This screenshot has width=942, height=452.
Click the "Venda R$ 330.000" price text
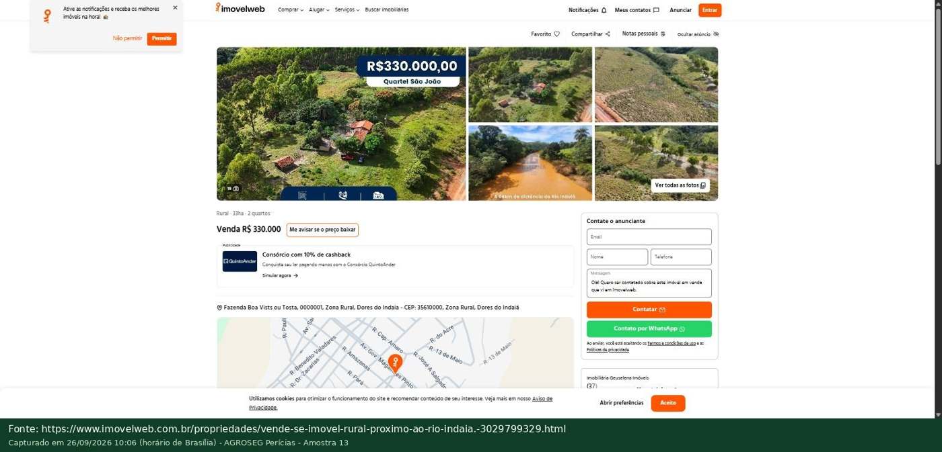249,230
